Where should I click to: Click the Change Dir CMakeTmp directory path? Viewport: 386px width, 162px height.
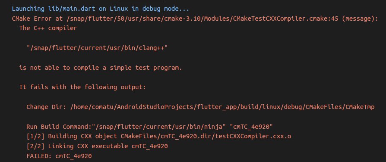tap(222, 107)
